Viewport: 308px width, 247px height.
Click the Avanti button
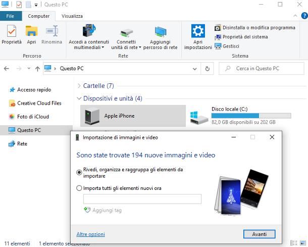[260, 234]
